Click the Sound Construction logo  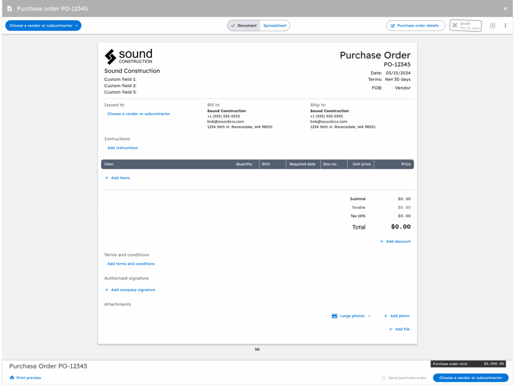coord(128,56)
